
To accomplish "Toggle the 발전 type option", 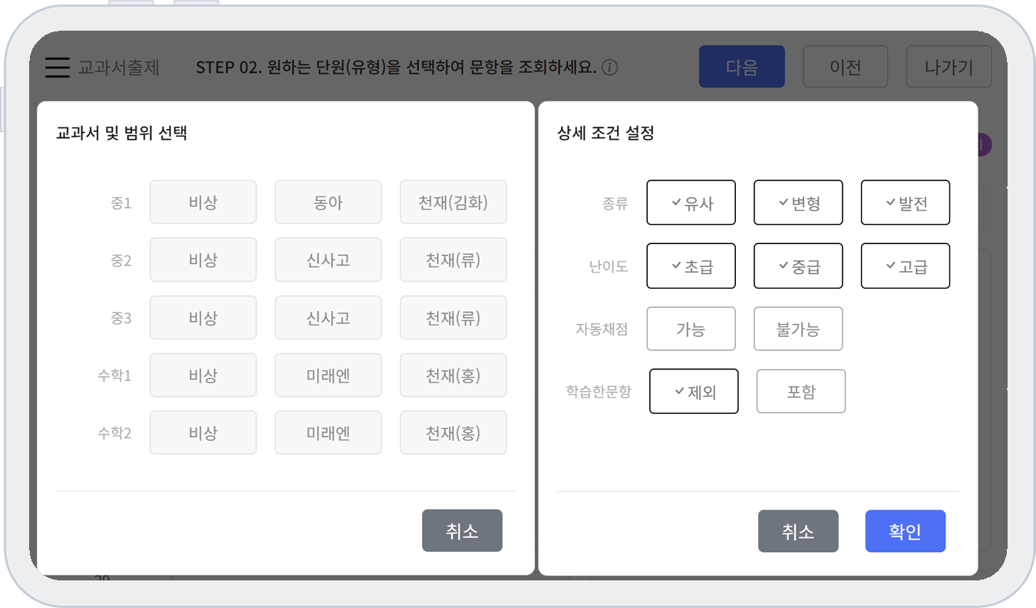I will coord(905,203).
